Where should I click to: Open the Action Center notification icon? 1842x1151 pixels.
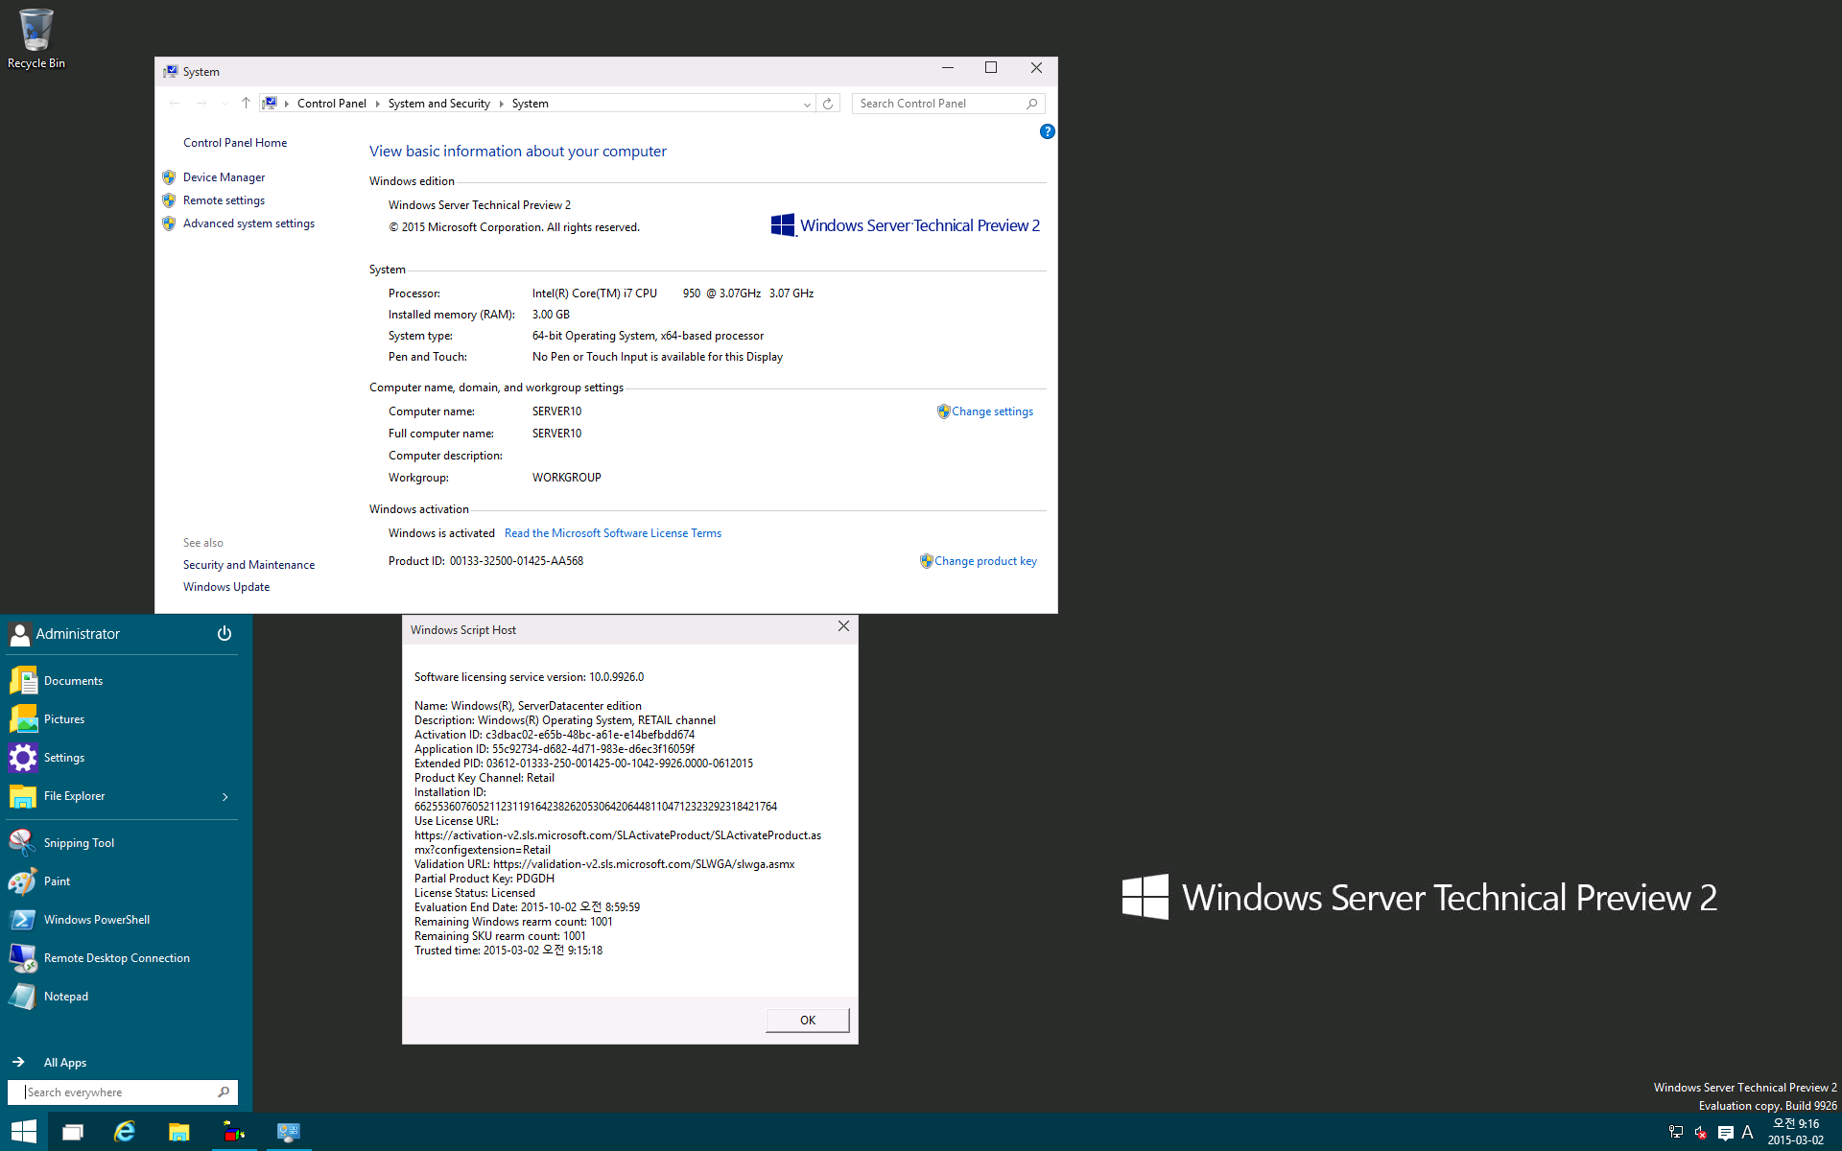(1725, 1133)
